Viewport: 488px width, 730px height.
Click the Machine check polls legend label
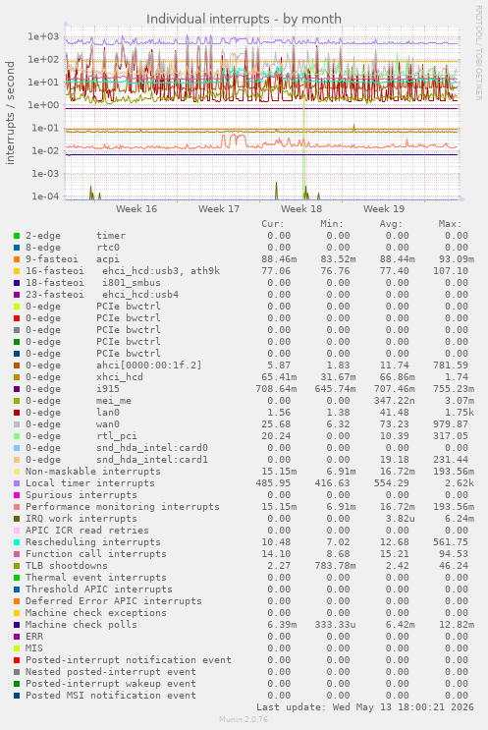81,625
